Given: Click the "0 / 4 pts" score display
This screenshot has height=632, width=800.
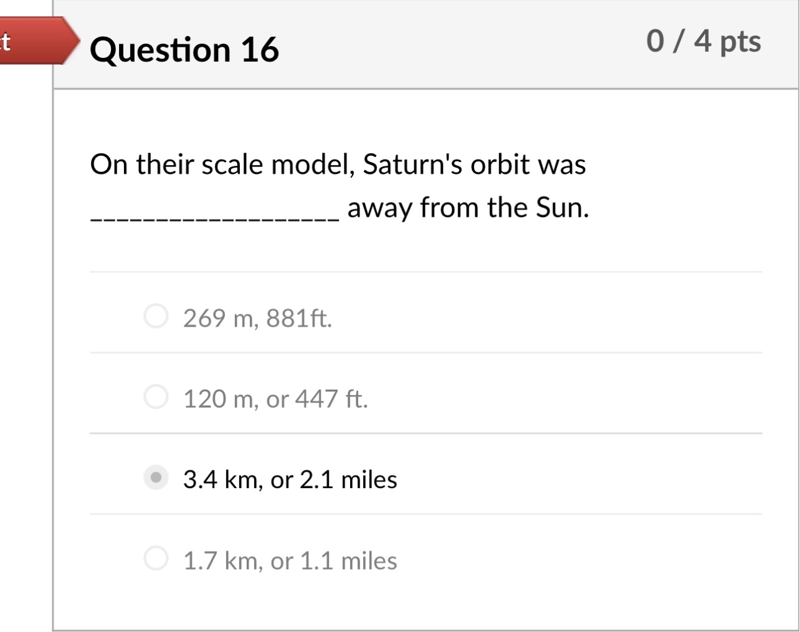Looking at the screenshot, I should pyautogui.click(x=703, y=42).
